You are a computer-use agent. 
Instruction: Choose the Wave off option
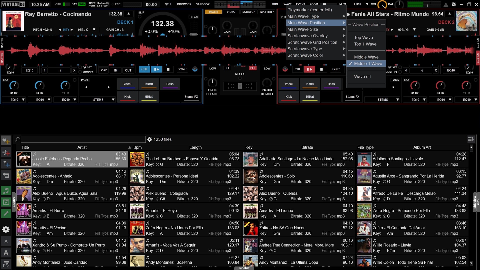point(362,76)
